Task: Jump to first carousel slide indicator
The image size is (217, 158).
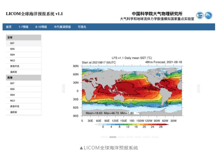Action: coord(104,137)
